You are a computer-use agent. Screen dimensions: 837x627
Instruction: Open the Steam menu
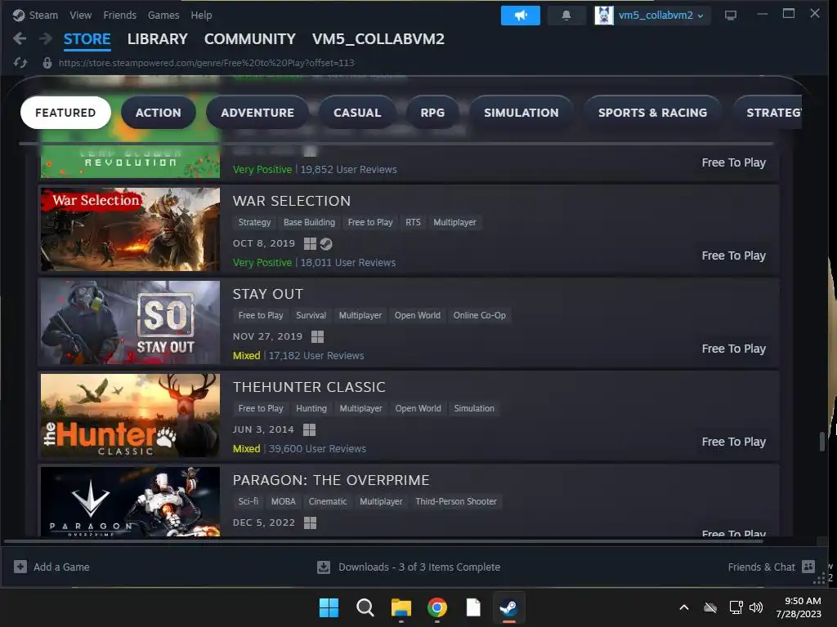point(43,16)
